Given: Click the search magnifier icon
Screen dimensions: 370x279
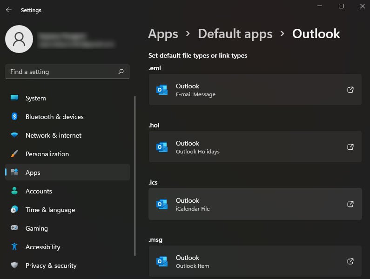Looking at the screenshot, I should coord(121,72).
